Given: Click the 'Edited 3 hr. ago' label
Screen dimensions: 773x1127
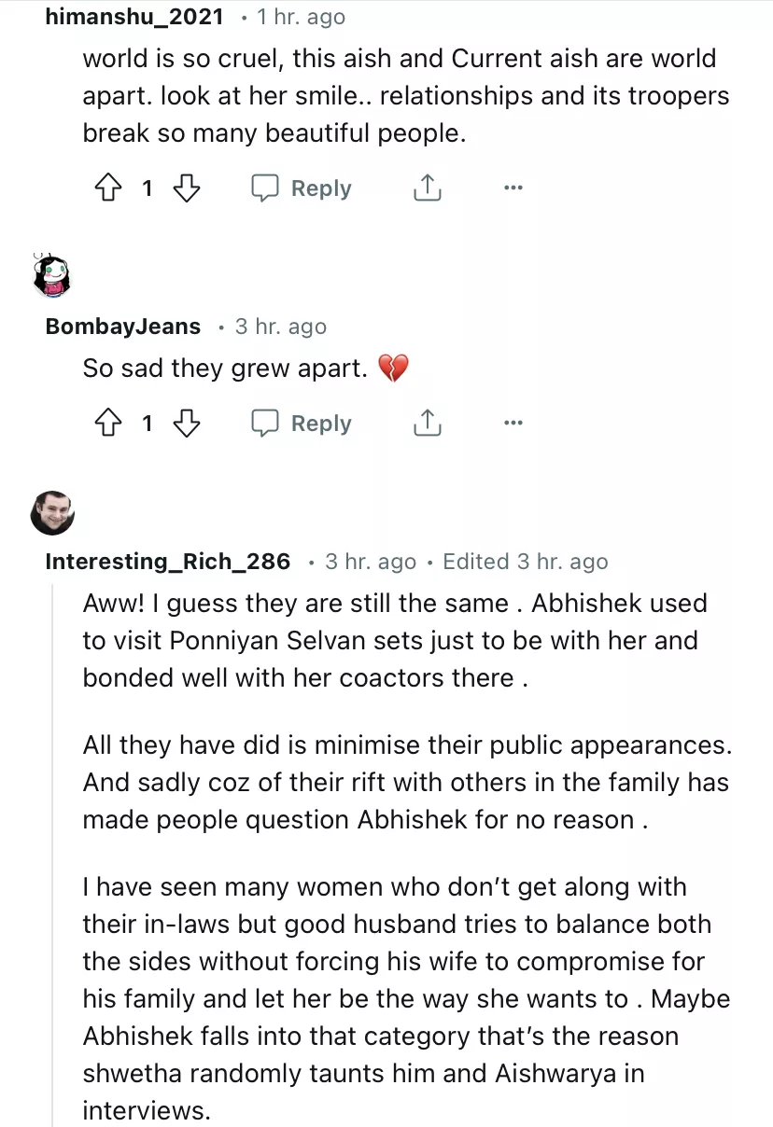Looking at the screenshot, I should [x=525, y=562].
